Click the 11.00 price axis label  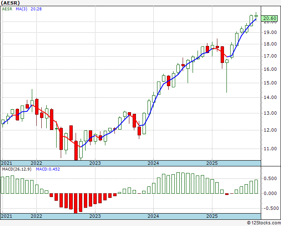270,149
